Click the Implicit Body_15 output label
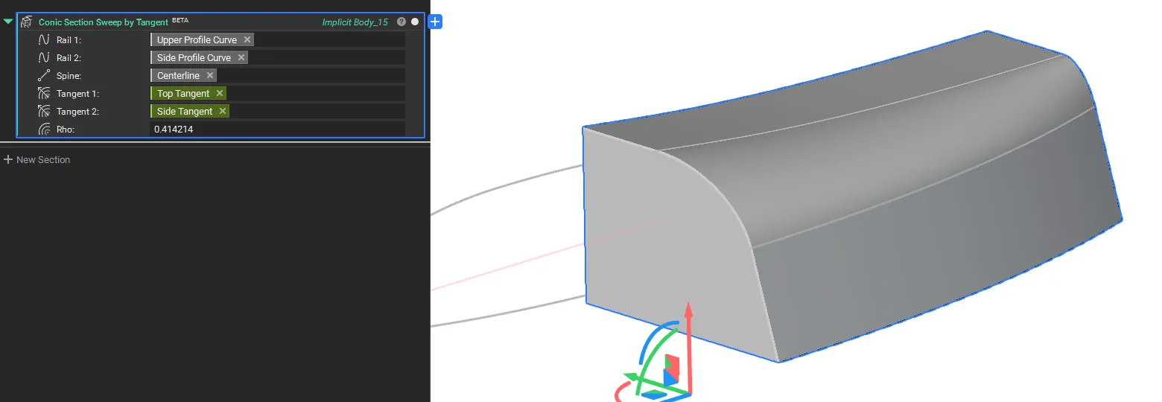 355,22
